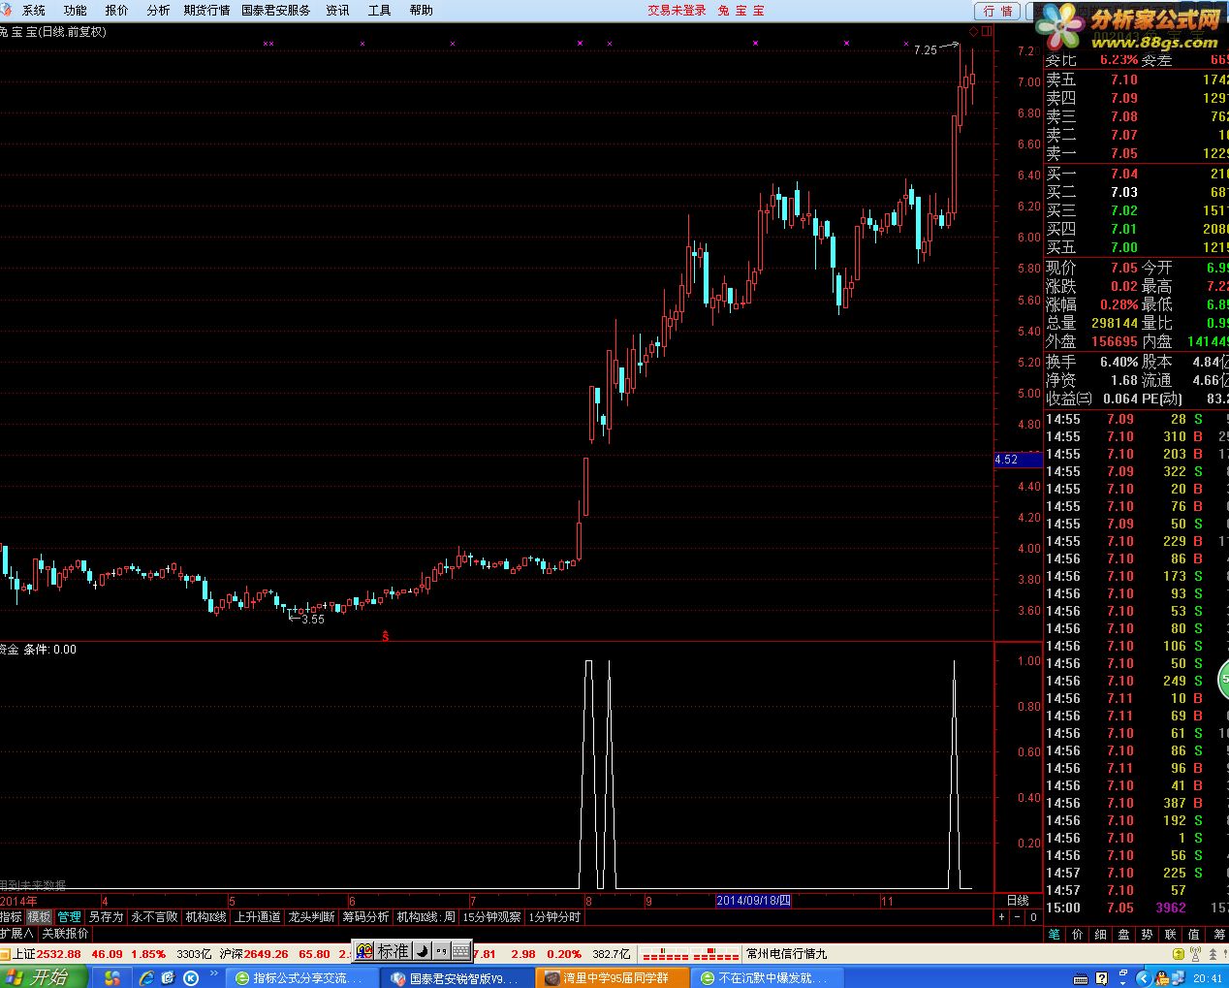
Task: Click the 关联报价 tab
Action: [65, 933]
